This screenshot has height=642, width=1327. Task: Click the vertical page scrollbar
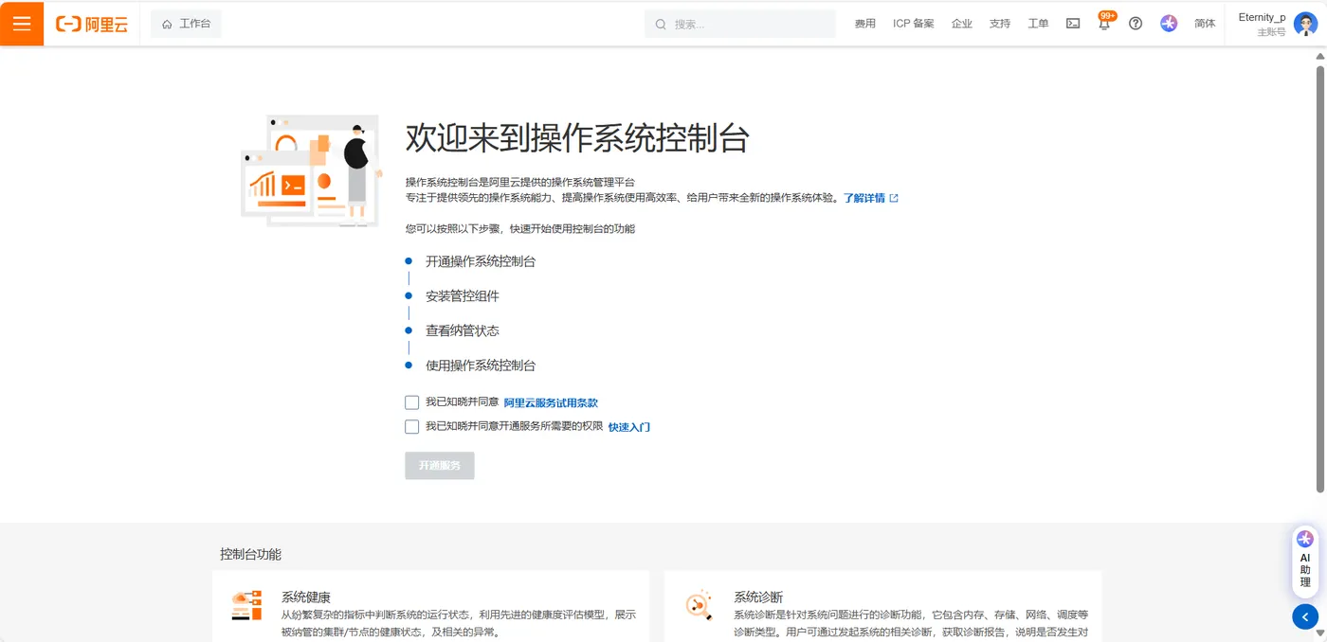coord(1320,278)
